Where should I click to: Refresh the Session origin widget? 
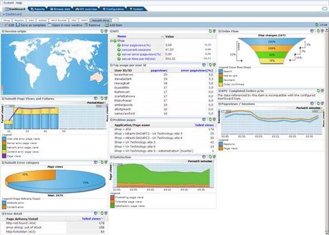click(102, 31)
